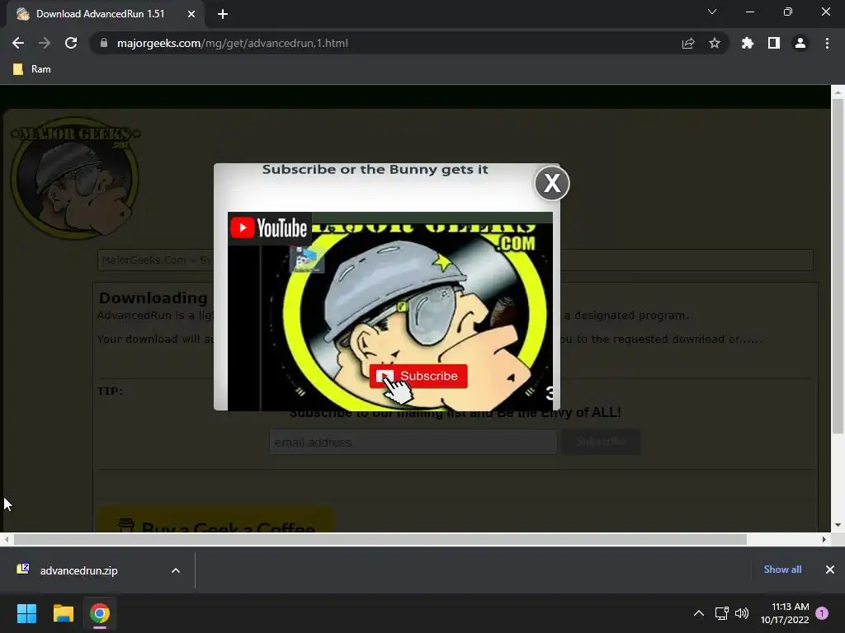Click the Downloading heading text

(x=153, y=298)
